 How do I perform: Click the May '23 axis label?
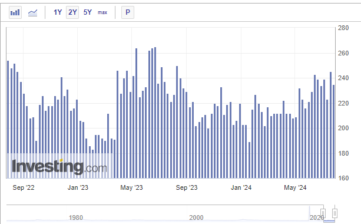[x=131, y=187]
